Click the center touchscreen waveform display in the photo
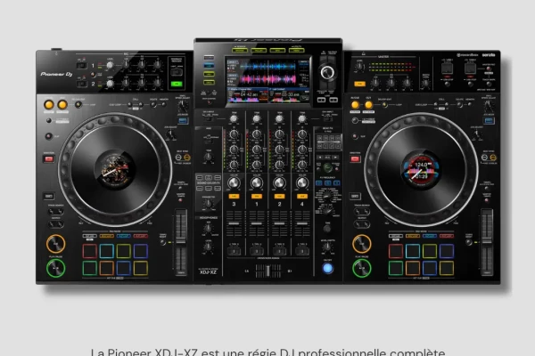This screenshot has width=535, height=356. pyautogui.click(x=268, y=80)
